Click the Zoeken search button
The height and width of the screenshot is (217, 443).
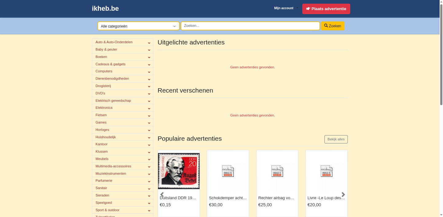[333, 26]
